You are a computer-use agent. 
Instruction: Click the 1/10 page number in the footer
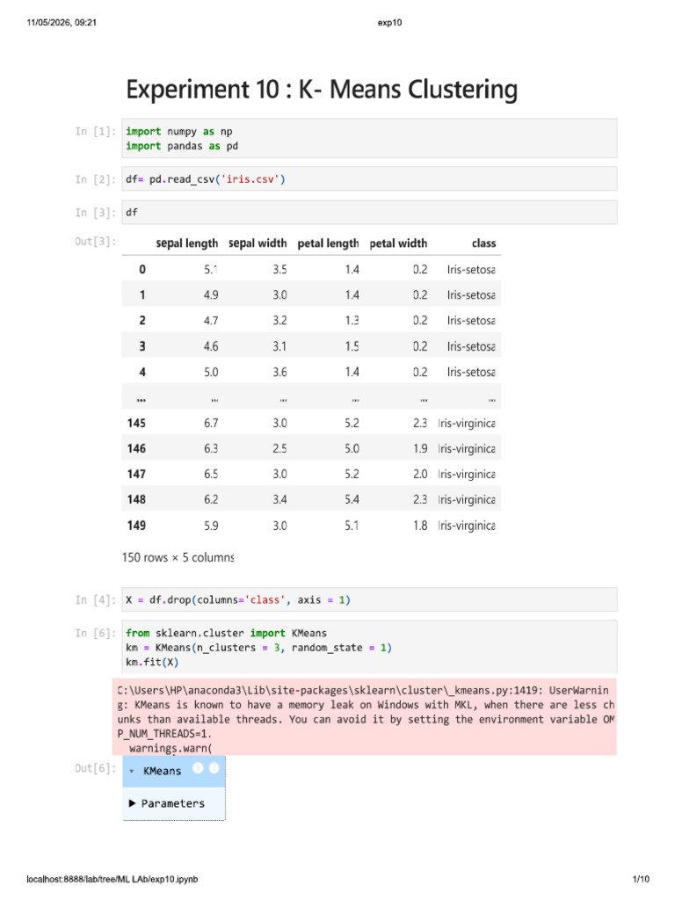coord(641,879)
